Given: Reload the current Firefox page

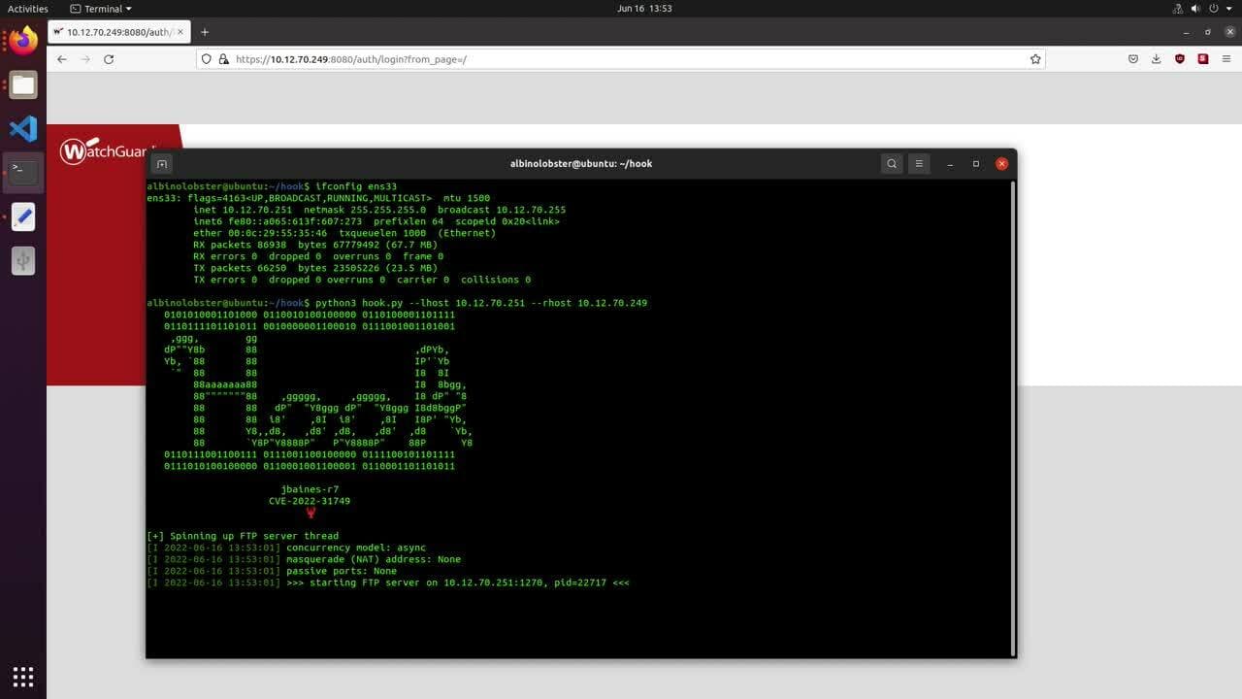Looking at the screenshot, I should (109, 59).
